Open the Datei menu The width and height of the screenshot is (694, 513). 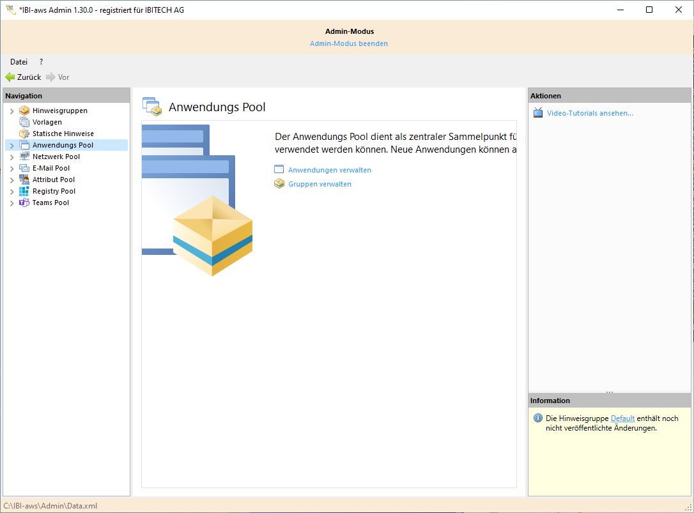pyautogui.click(x=19, y=62)
